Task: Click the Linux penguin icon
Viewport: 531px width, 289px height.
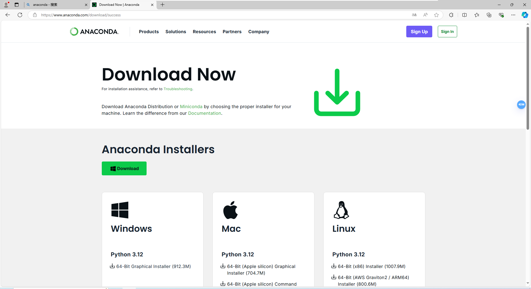Action: (x=341, y=210)
